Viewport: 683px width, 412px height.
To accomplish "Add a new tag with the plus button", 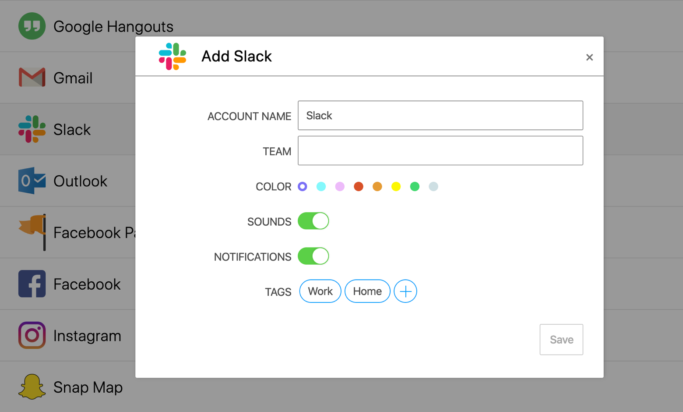I will coord(405,291).
